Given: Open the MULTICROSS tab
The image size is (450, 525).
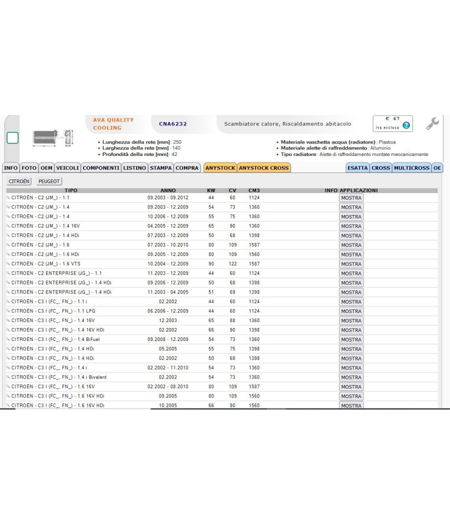Looking at the screenshot, I should point(412,167).
